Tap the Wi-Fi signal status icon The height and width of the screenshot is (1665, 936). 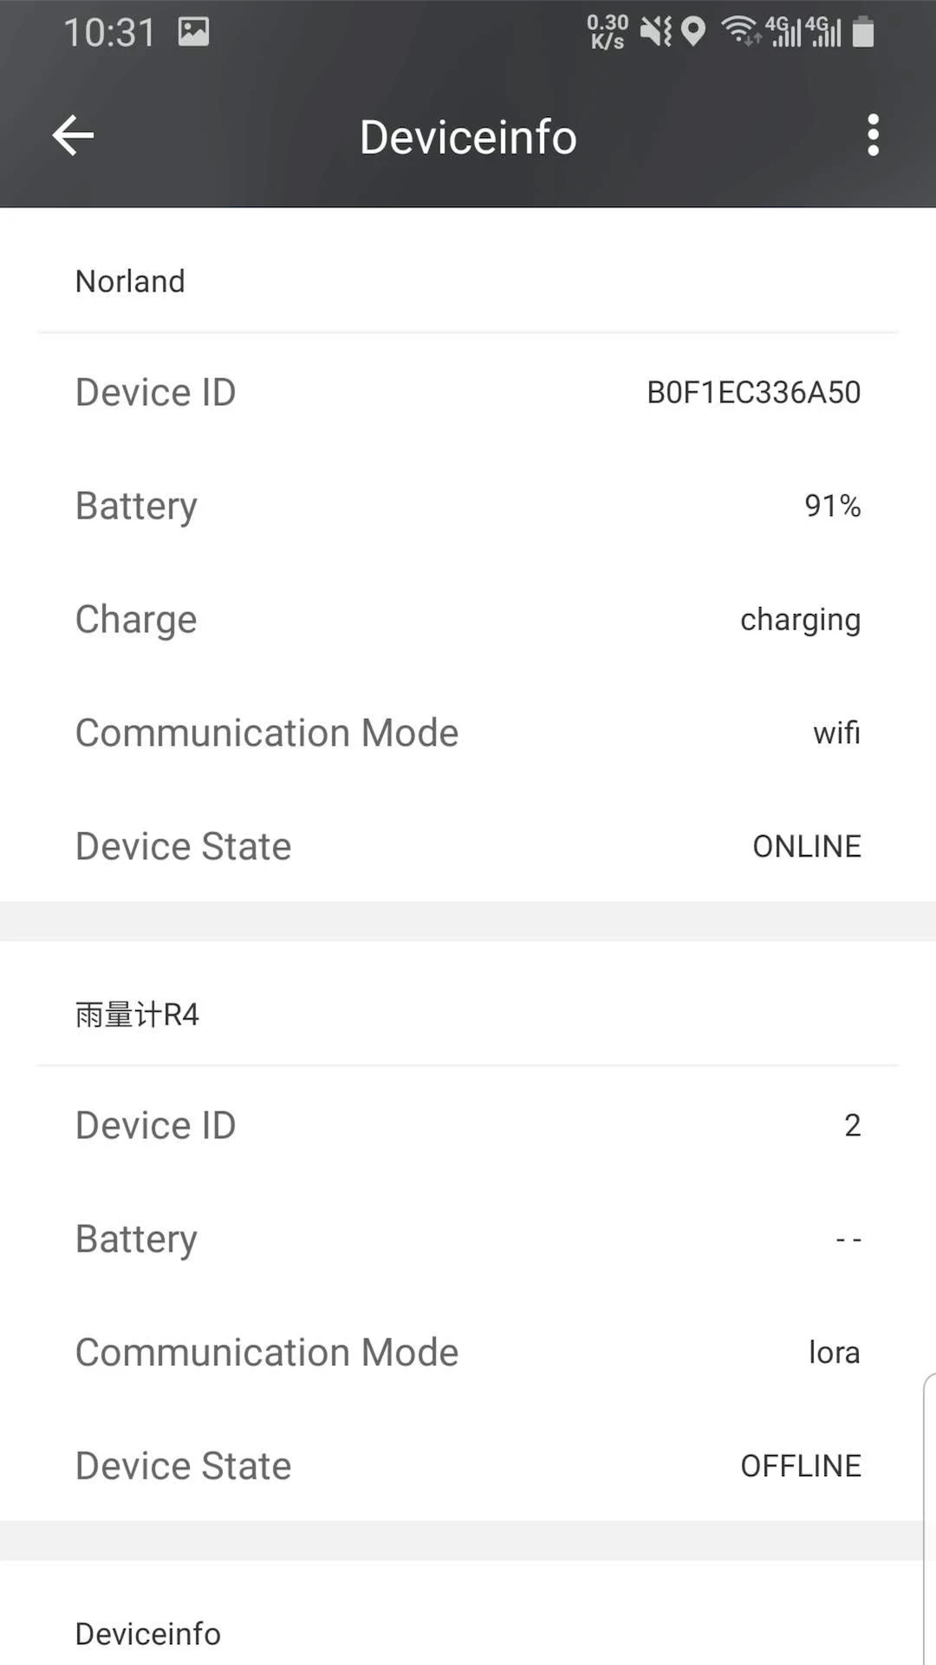pyautogui.click(x=740, y=30)
